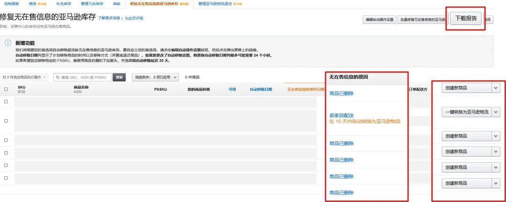Open the 补充库存 tab
The height and width of the screenshot is (202, 506).
(64, 4)
